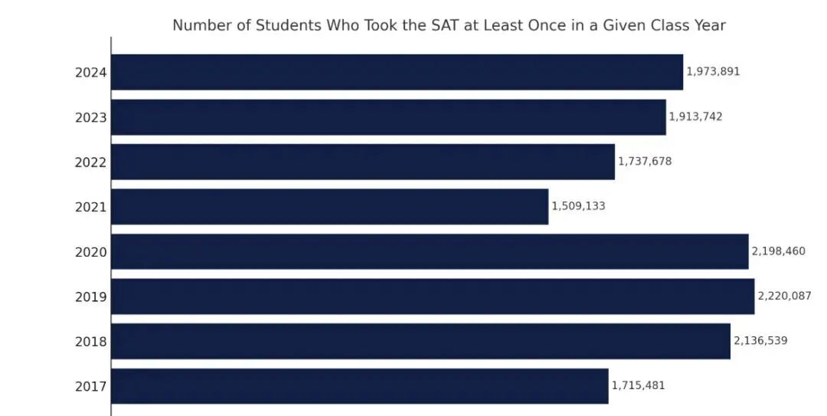
Task: Click the chart title text
Action: tap(449, 25)
